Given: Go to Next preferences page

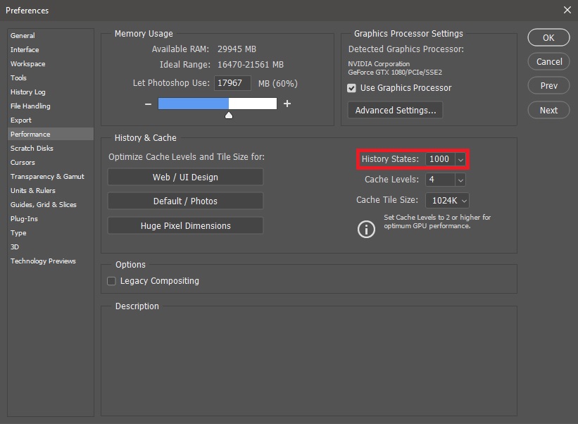Looking at the screenshot, I should click(x=548, y=110).
